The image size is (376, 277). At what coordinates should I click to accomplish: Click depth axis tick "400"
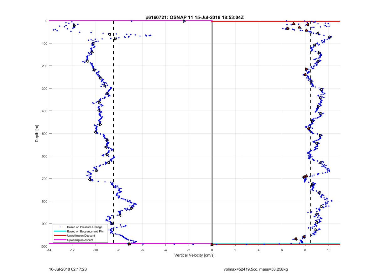pos(44,111)
